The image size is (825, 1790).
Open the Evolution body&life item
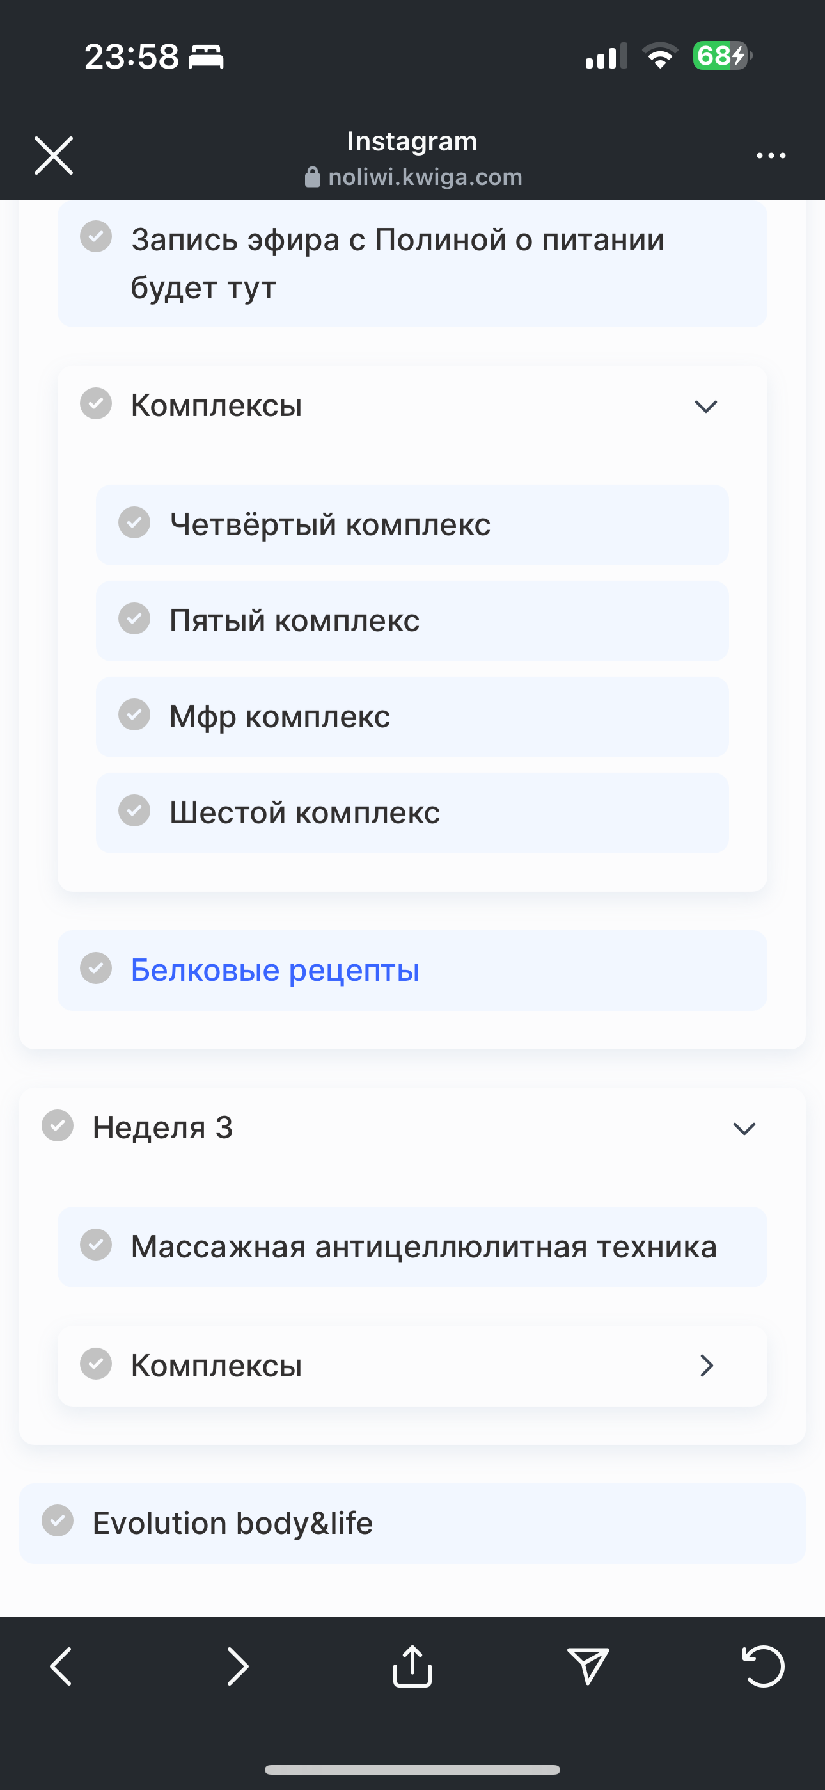click(233, 1523)
